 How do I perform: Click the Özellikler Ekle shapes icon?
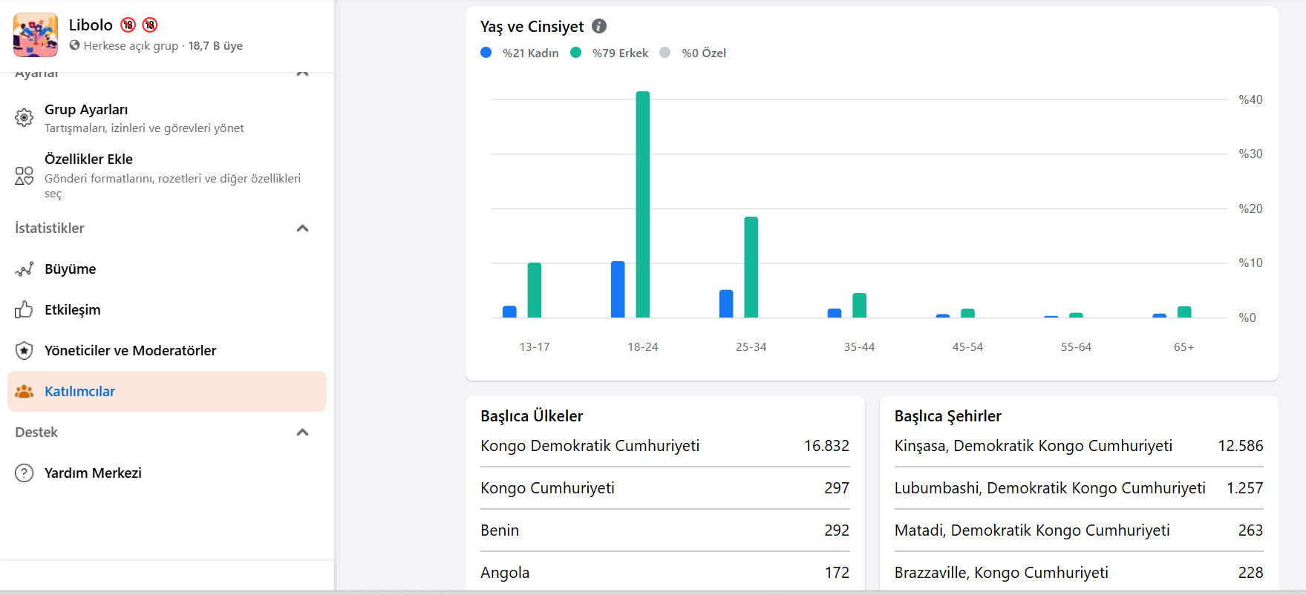(24, 176)
